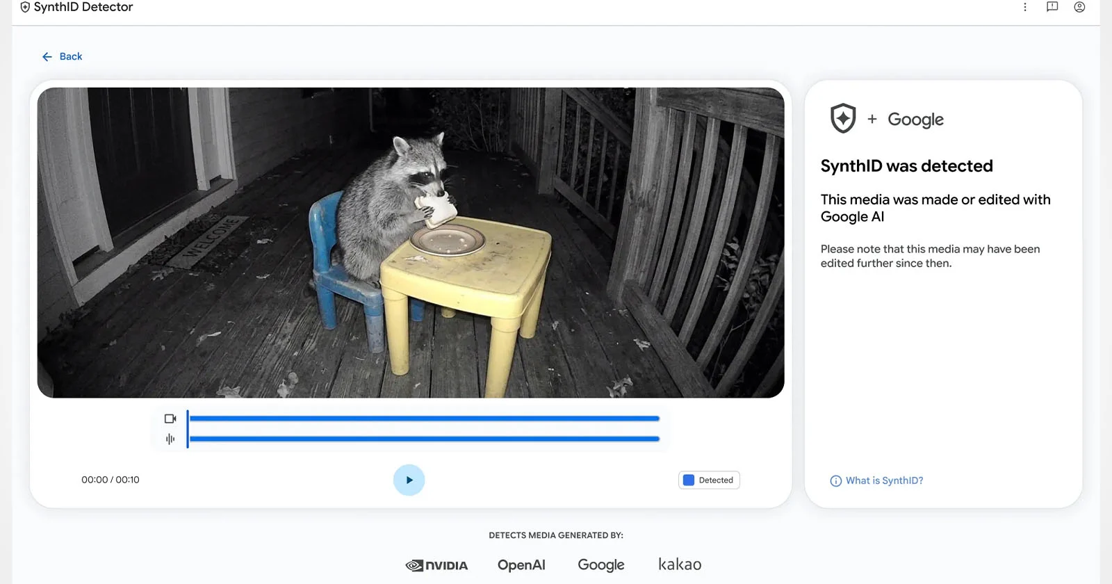The width and height of the screenshot is (1112, 584).
Task: Click the timeline playhead marker
Action: click(x=188, y=428)
